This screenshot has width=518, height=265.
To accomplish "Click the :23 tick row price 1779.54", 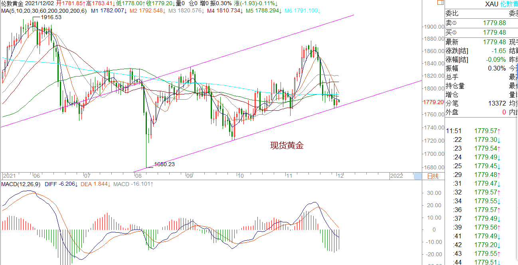I will 486,148.
